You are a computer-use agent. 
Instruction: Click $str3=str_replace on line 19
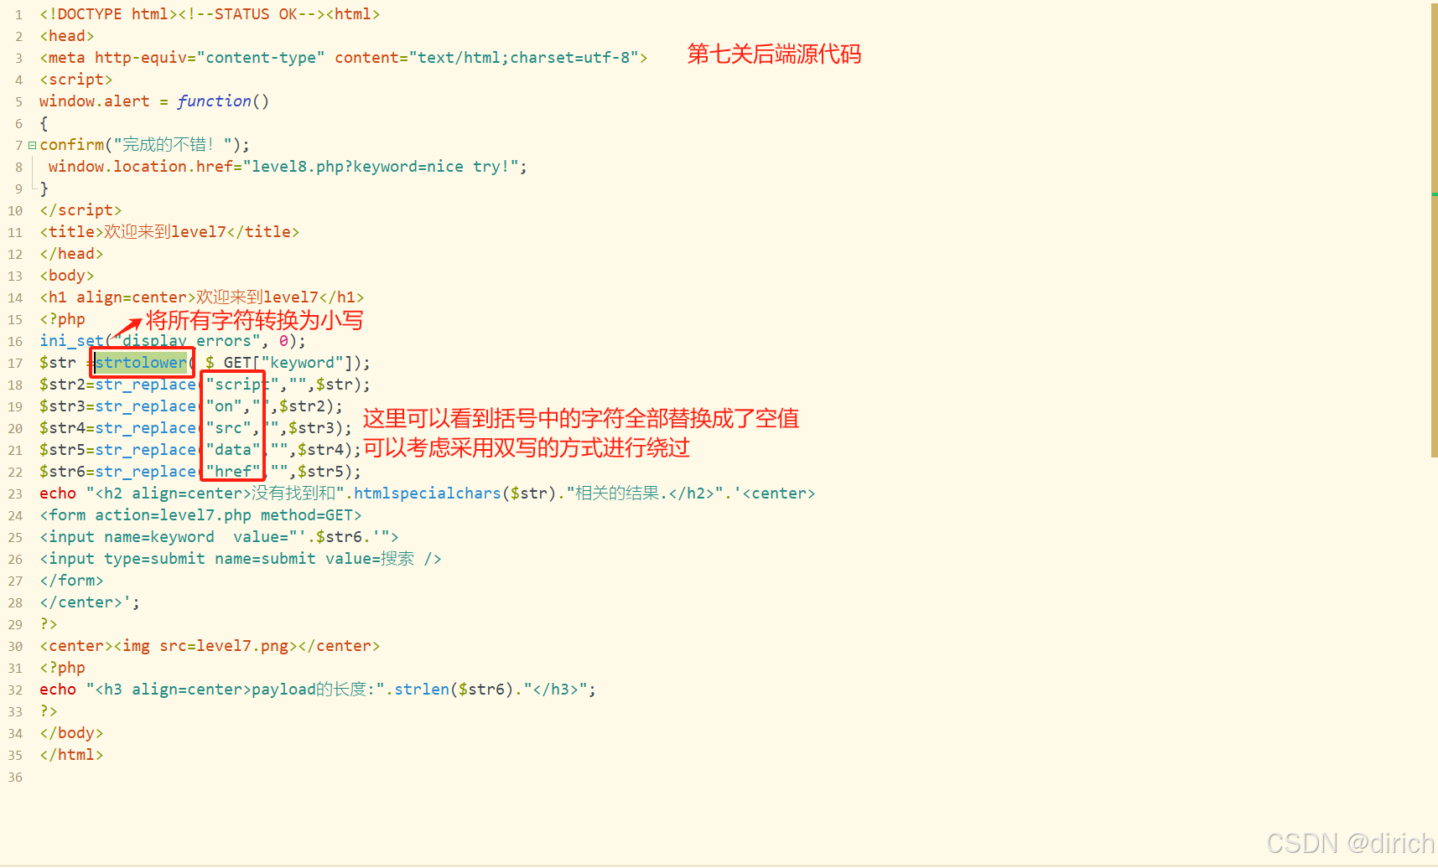click(117, 406)
